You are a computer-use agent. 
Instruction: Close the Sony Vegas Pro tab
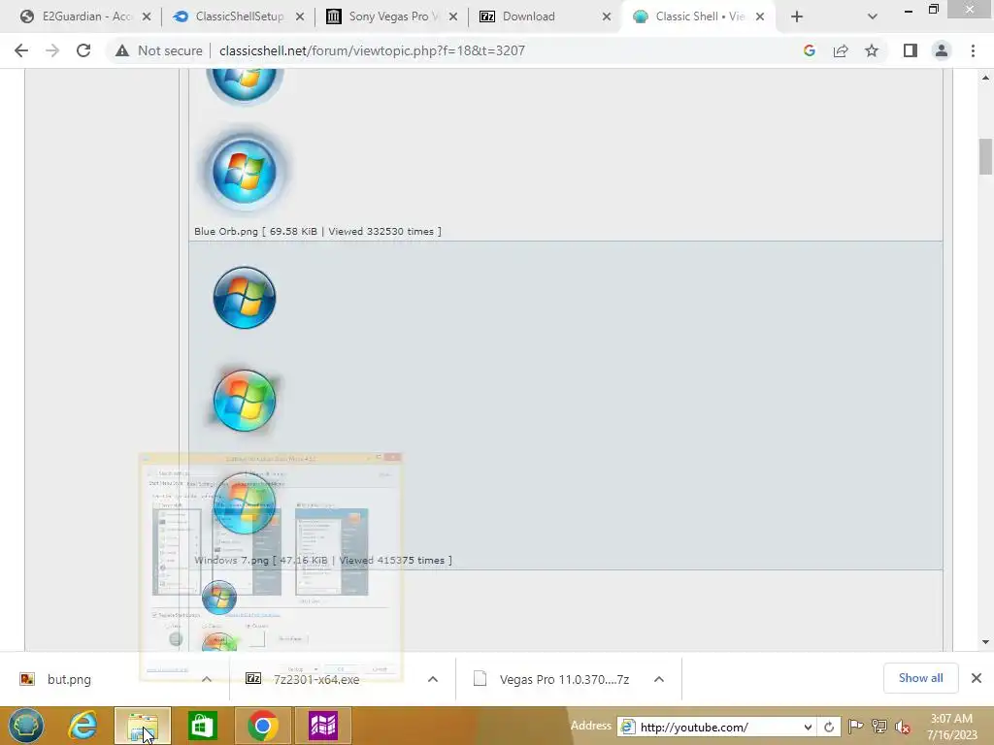click(x=453, y=16)
